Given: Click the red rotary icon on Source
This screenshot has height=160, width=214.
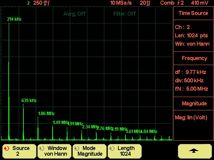Looking at the screenshot, I should click(x=6, y=148).
